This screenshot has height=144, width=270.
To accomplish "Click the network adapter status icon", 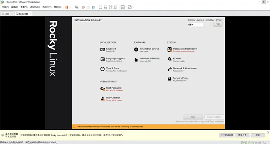I will (x=249, y=142).
